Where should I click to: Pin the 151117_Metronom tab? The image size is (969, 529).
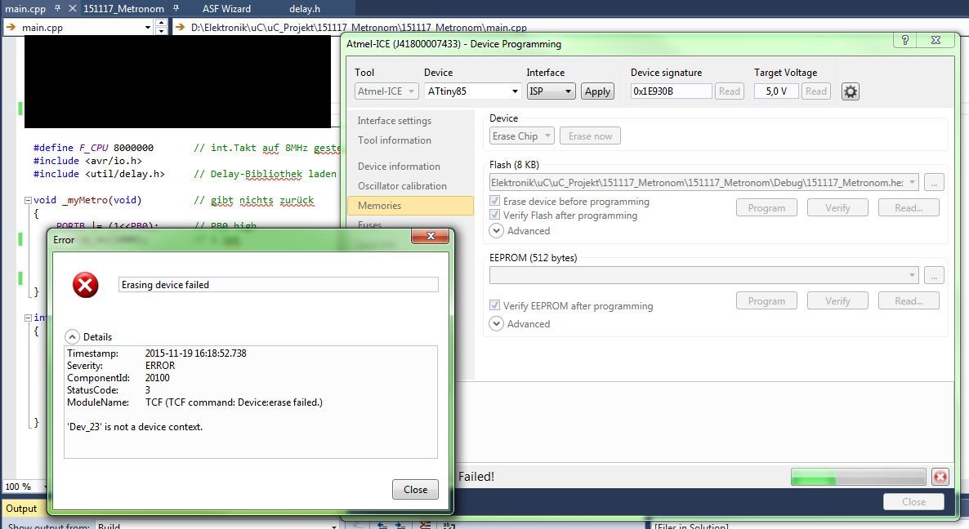tap(176, 9)
